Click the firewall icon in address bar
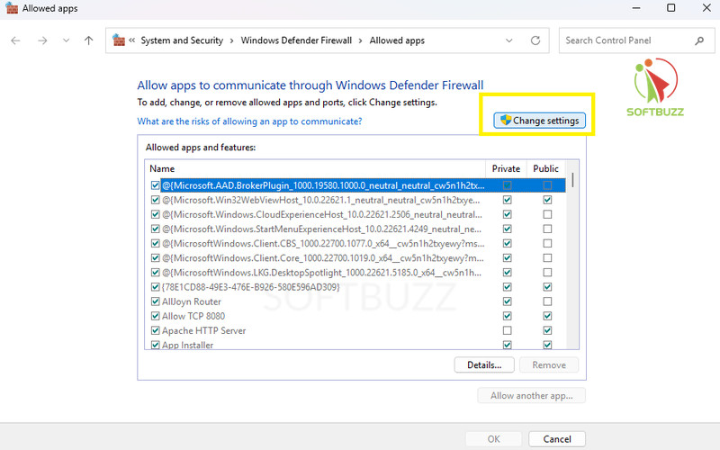This screenshot has height=450, width=720. 119,40
